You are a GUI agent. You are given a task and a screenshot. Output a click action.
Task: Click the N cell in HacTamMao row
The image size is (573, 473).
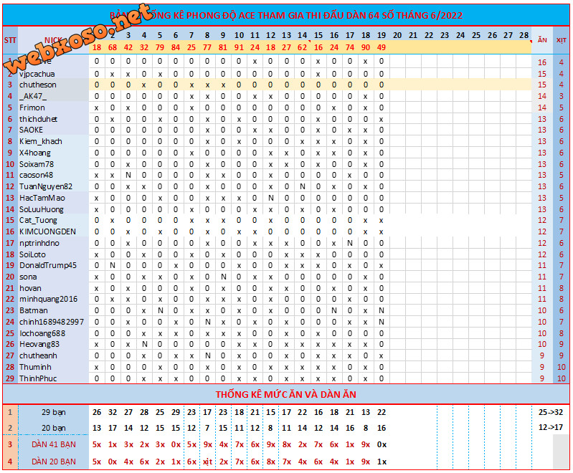(270, 198)
